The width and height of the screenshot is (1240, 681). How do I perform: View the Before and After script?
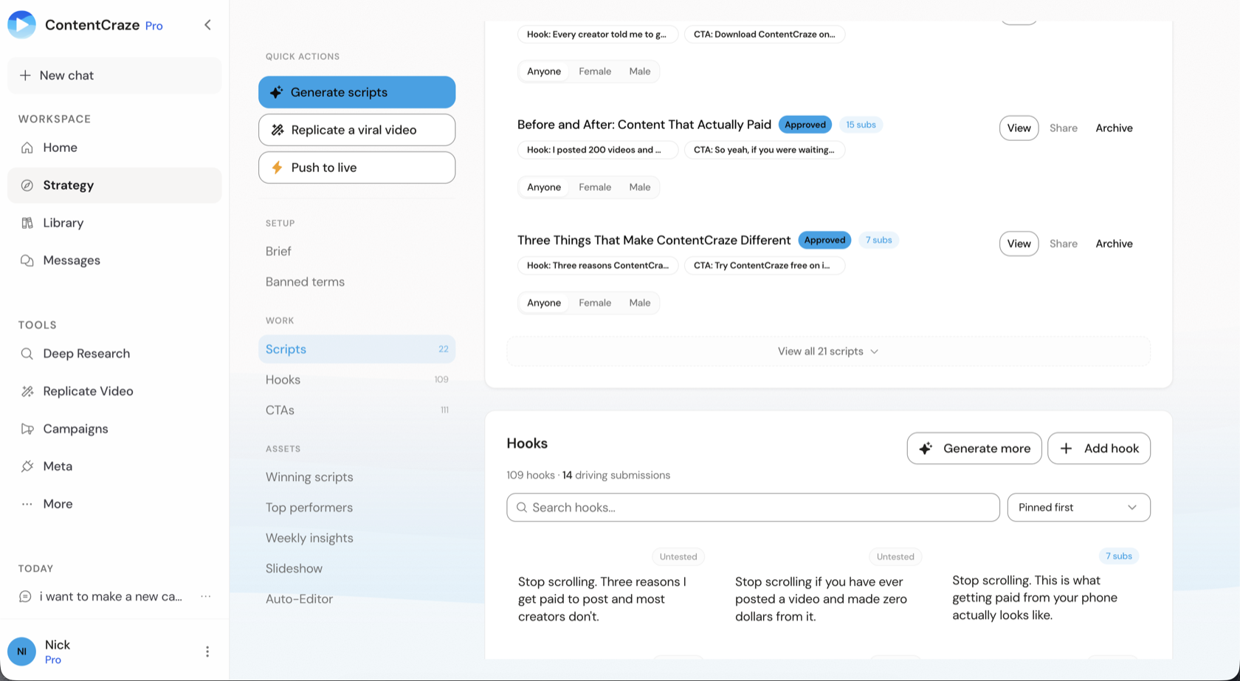pyautogui.click(x=1019, y=128)
